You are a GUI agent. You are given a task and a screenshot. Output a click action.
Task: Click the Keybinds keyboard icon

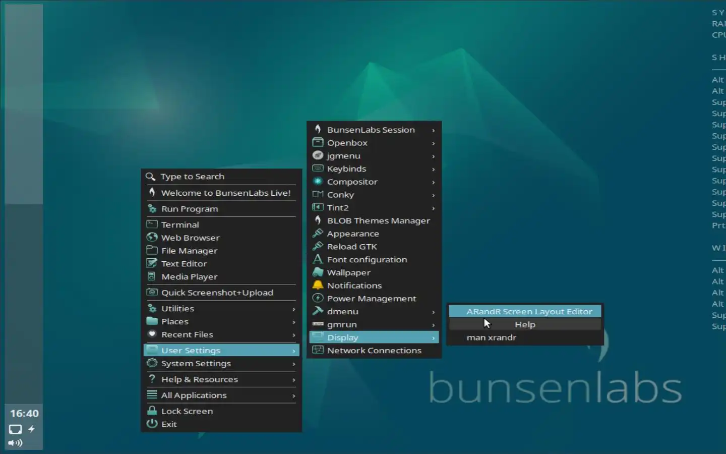pyautogui.click(x=318, y=168)
